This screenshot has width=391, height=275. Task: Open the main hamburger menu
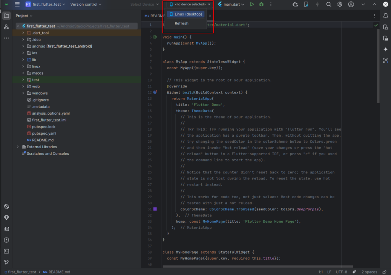17,4
